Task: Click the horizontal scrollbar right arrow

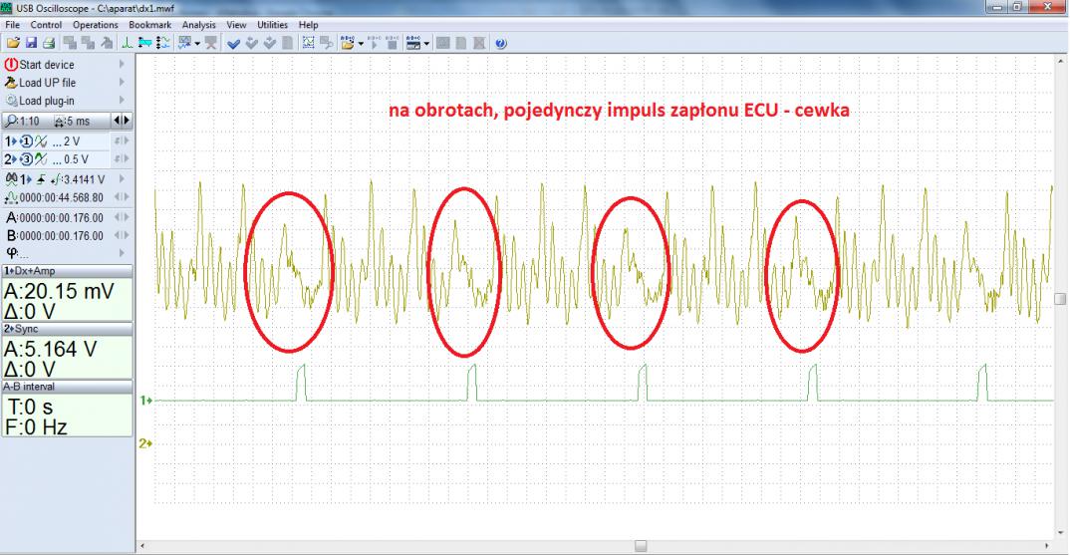Action: [1047, 546]
